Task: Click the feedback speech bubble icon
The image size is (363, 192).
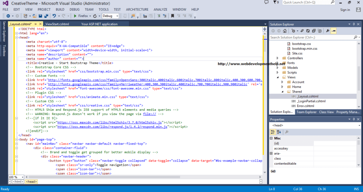Action: (x=267, y=2)
